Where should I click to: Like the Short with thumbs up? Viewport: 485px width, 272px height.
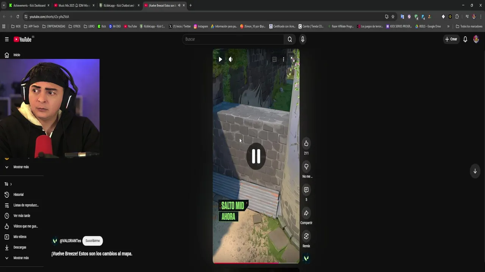[x=306, y=144]
